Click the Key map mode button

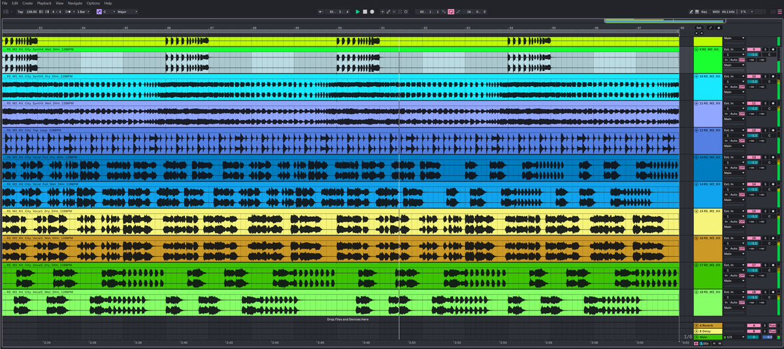click(704, 12)
